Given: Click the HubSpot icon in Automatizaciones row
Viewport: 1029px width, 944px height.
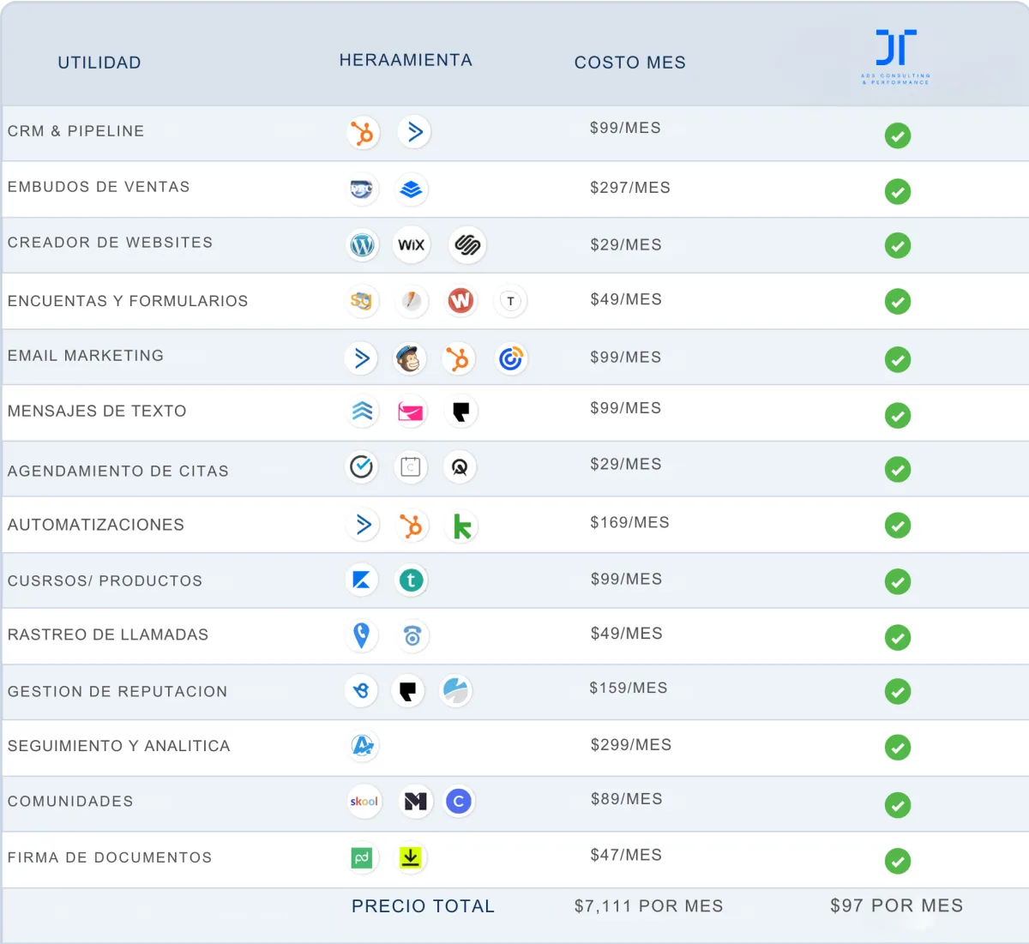Looking at the screenshot, I should point(412,526).
